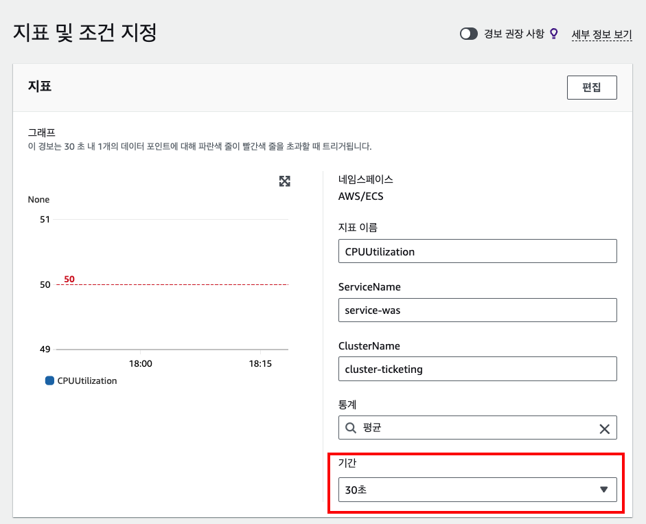Click the CPUUtilization legend label
Image resolution: width=646 pixels, height=524 pixels.
(x=87, y=381)
